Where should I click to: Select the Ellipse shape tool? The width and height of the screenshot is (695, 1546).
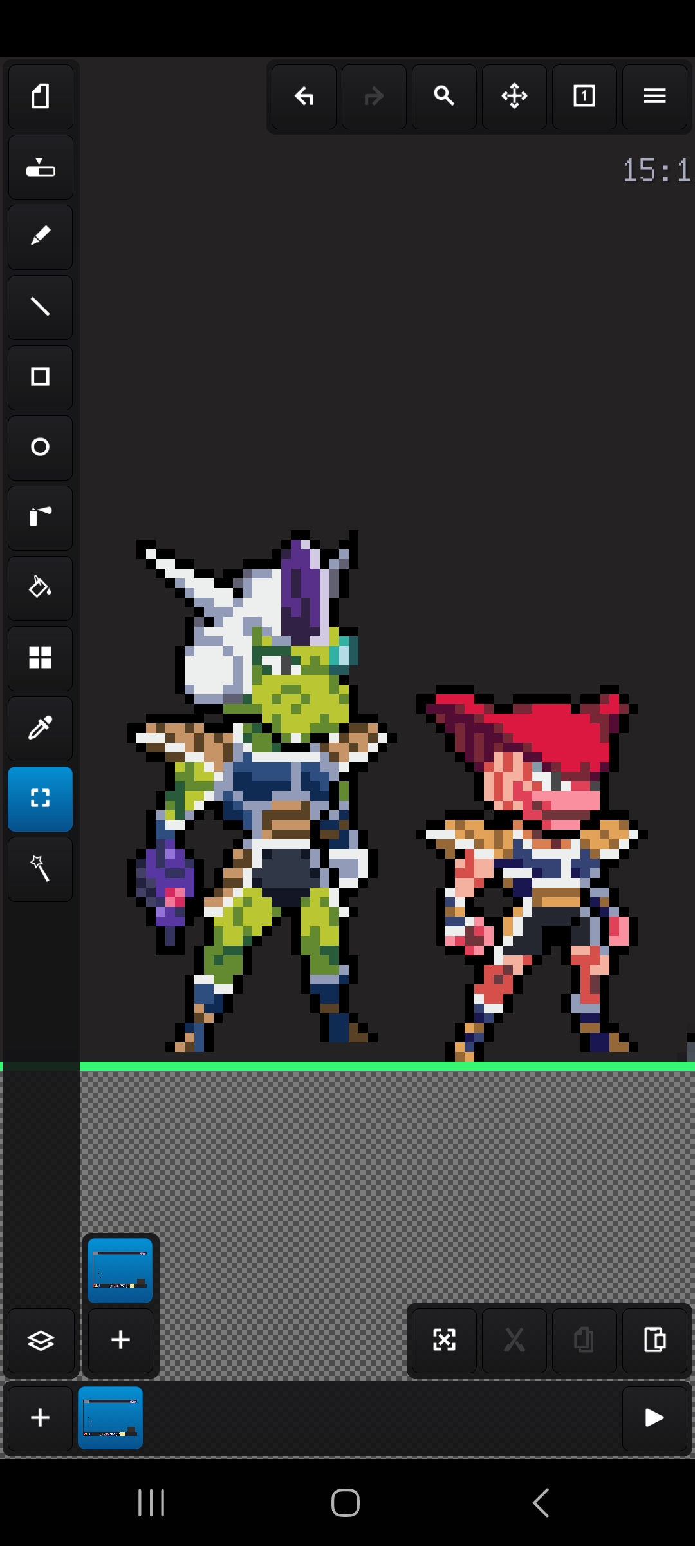(41, 448)
